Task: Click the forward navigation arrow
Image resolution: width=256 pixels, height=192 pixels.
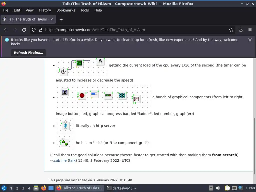Action: coord(15,30)
